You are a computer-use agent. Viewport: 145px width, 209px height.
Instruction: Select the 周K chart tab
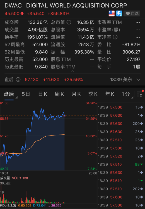pos(59,94)
